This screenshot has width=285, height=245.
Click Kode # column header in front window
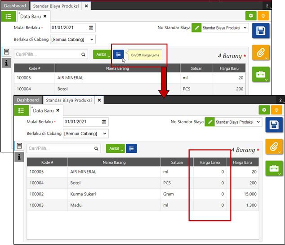point(47,162)
